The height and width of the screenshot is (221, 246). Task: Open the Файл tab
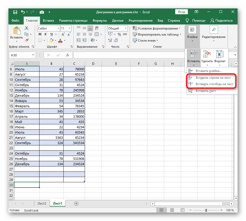[15, 21]
